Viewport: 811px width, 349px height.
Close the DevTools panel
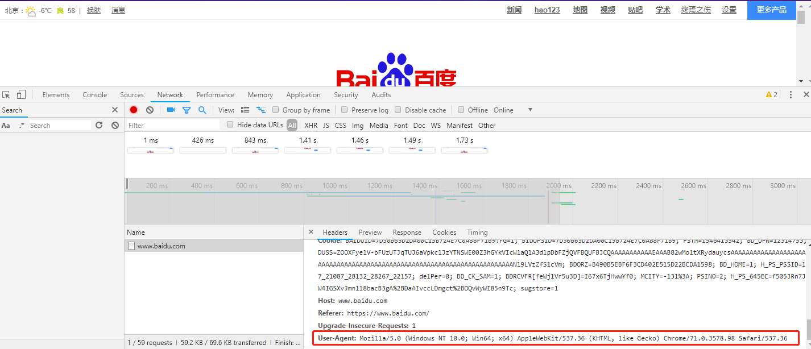[806, 95]
